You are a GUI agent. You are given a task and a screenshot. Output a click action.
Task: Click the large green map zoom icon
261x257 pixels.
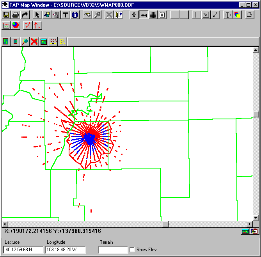6,41
